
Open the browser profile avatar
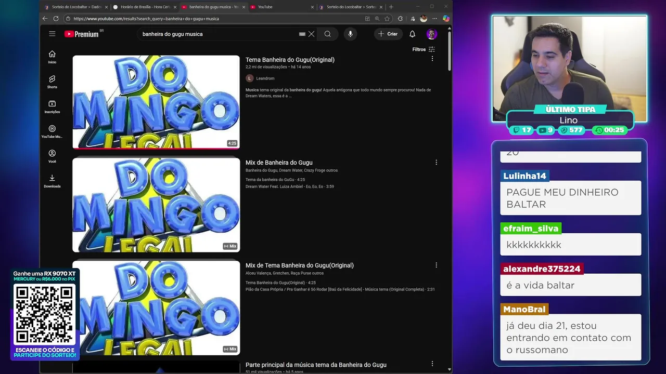(x=424, y=19)
